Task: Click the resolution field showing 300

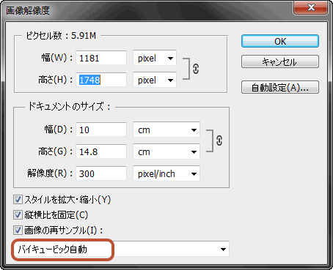Action: click(101, 173)
